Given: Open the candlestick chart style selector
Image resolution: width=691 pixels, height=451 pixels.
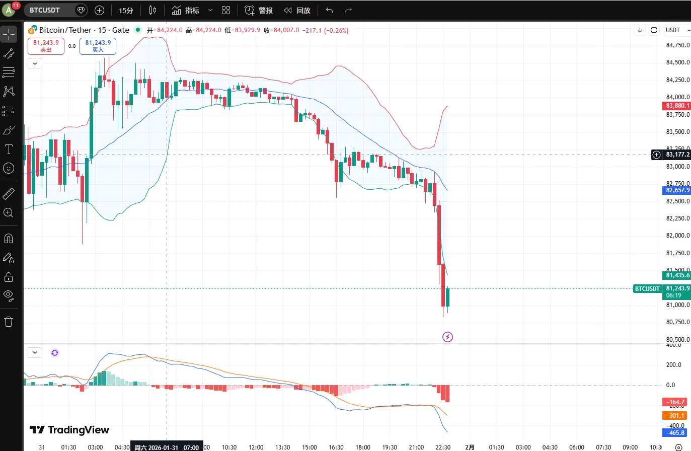Looking at the screenshot, I should coord(153,10).
